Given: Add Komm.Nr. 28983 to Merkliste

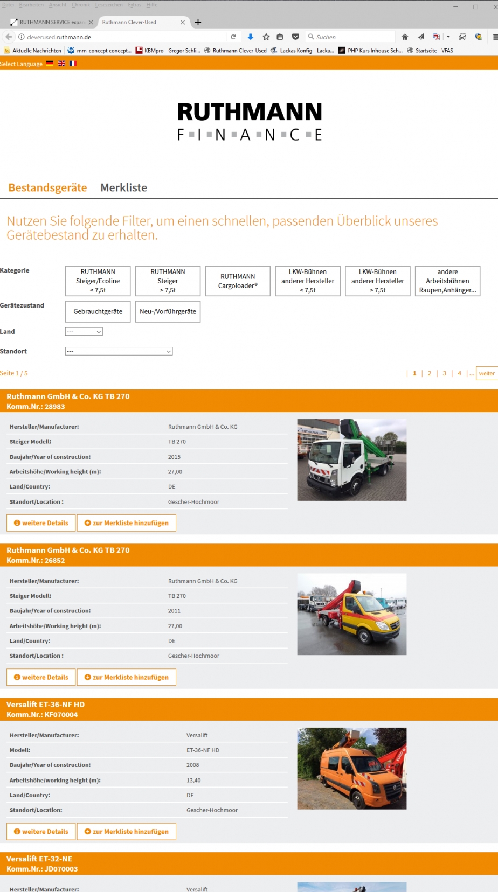Looking at the screenshot, I should [127, 523].
